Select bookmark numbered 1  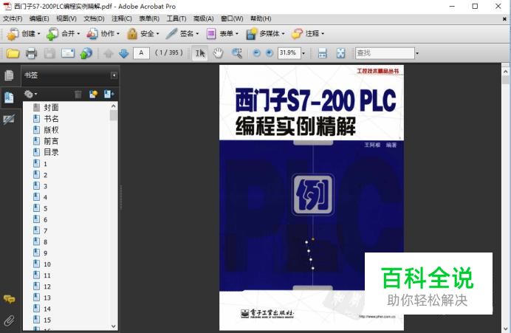pos(45,164)
